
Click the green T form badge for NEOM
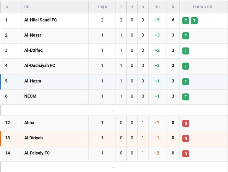[186, 97]
